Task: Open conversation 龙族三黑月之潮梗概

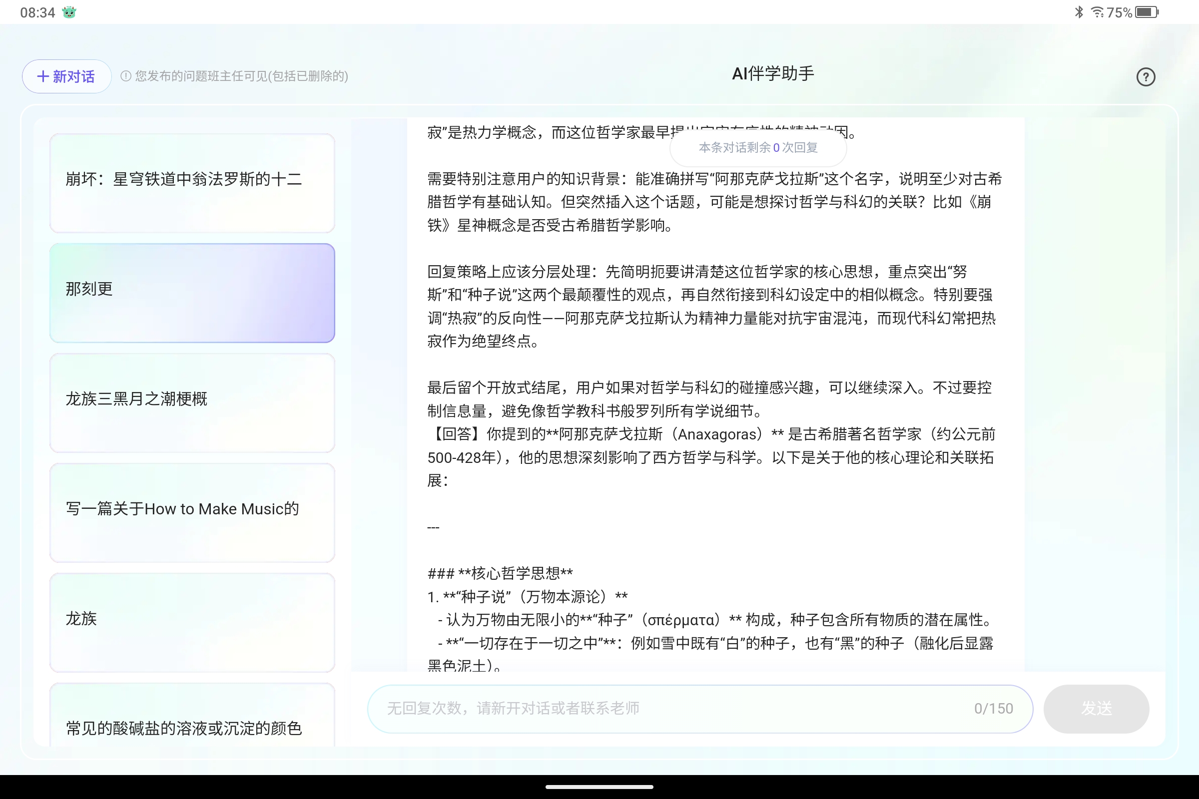Action: pos(192,403)
